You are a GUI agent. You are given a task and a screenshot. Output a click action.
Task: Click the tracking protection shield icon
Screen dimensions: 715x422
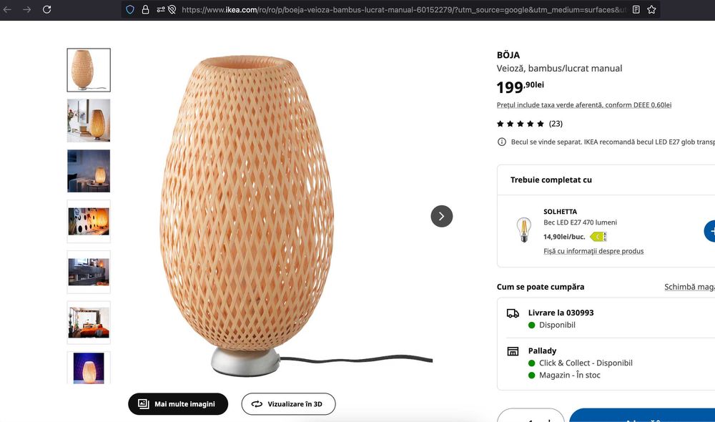[130, 10]
